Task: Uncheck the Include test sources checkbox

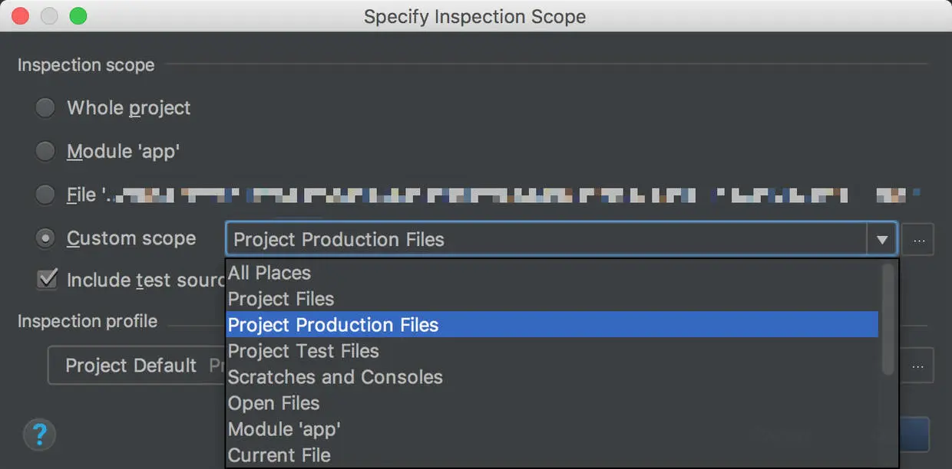Action: pos(48,280)
